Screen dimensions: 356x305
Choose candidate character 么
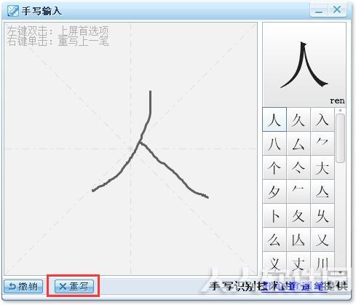[274, 239]
